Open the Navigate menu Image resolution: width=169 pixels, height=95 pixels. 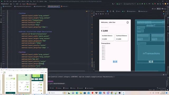coord(15,1)
